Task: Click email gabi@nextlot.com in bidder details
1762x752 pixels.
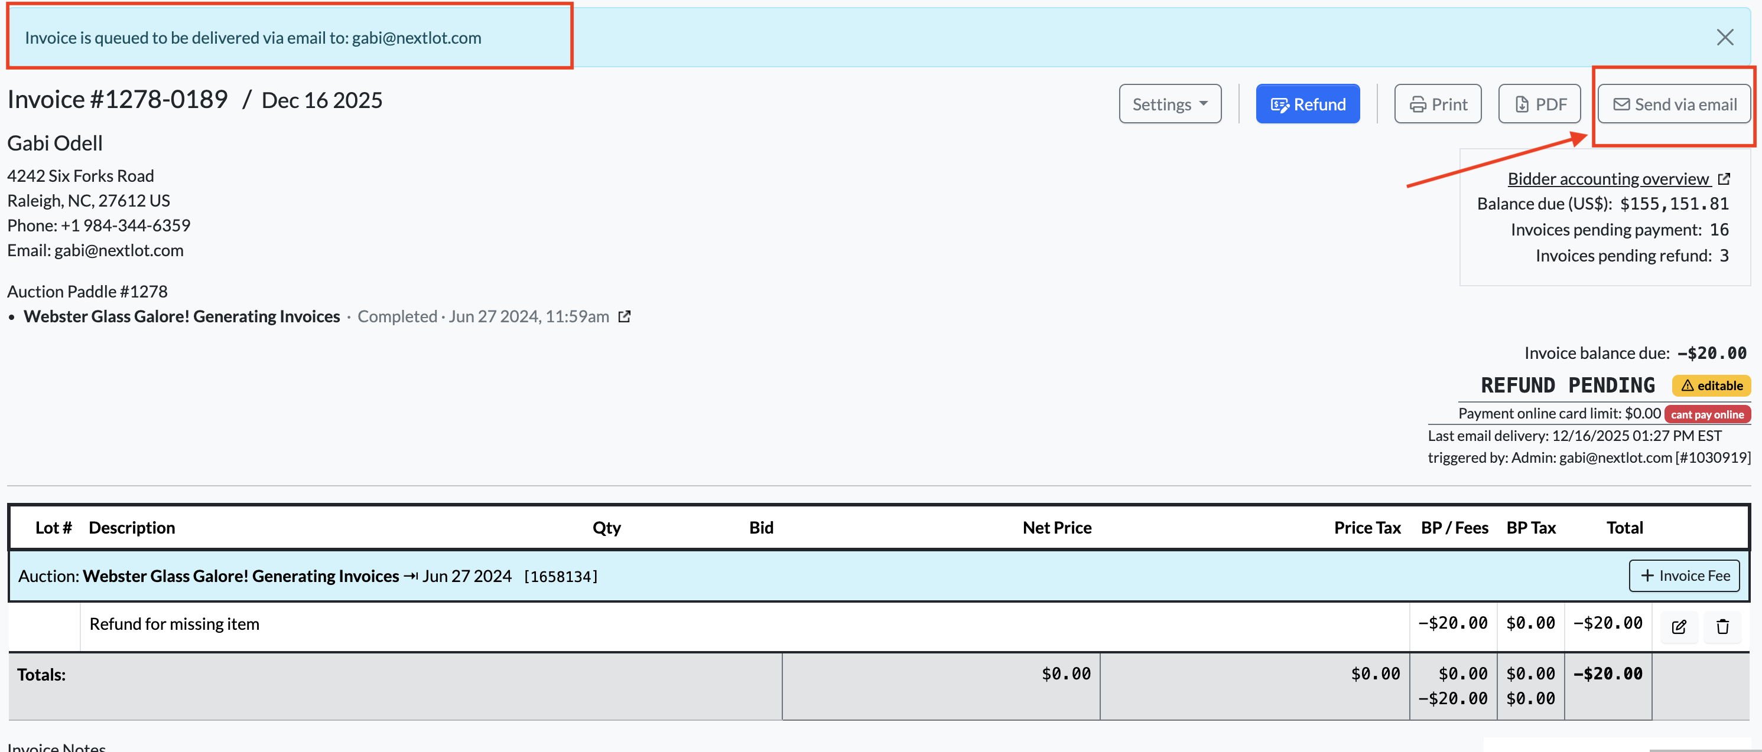Action: [x=119, y=250]
